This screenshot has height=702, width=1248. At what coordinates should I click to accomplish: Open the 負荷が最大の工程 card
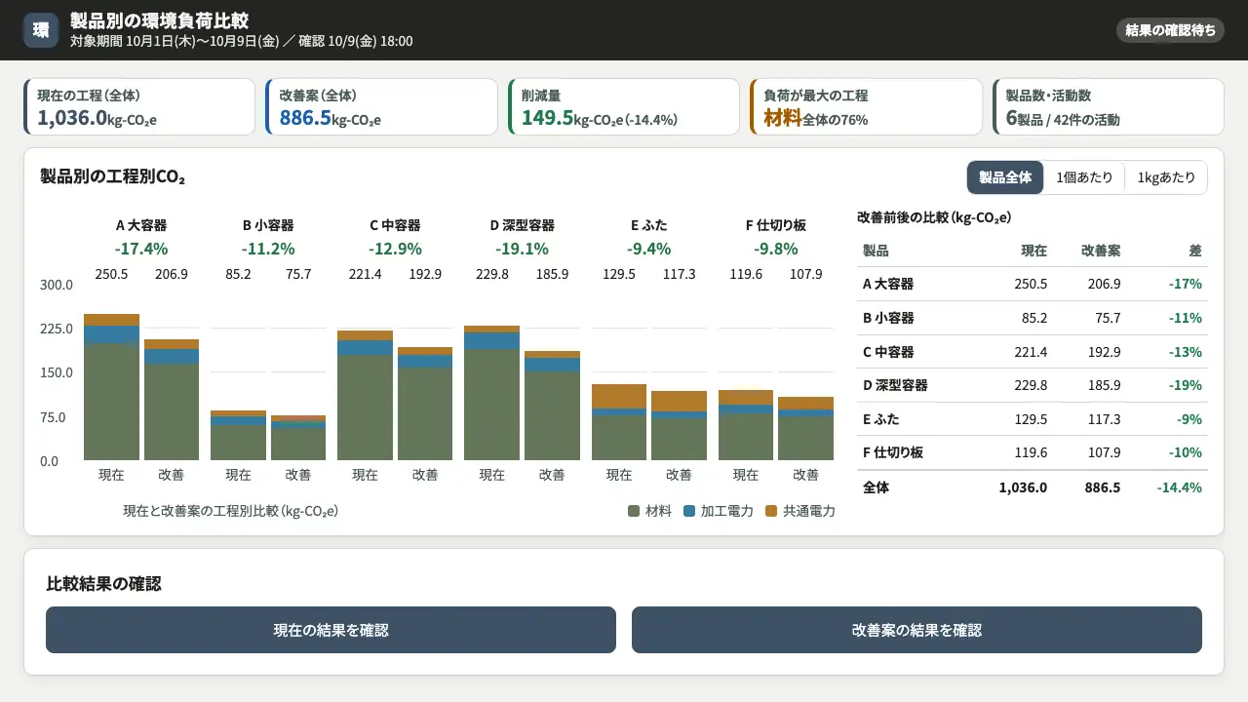click(x=866, y=107)
